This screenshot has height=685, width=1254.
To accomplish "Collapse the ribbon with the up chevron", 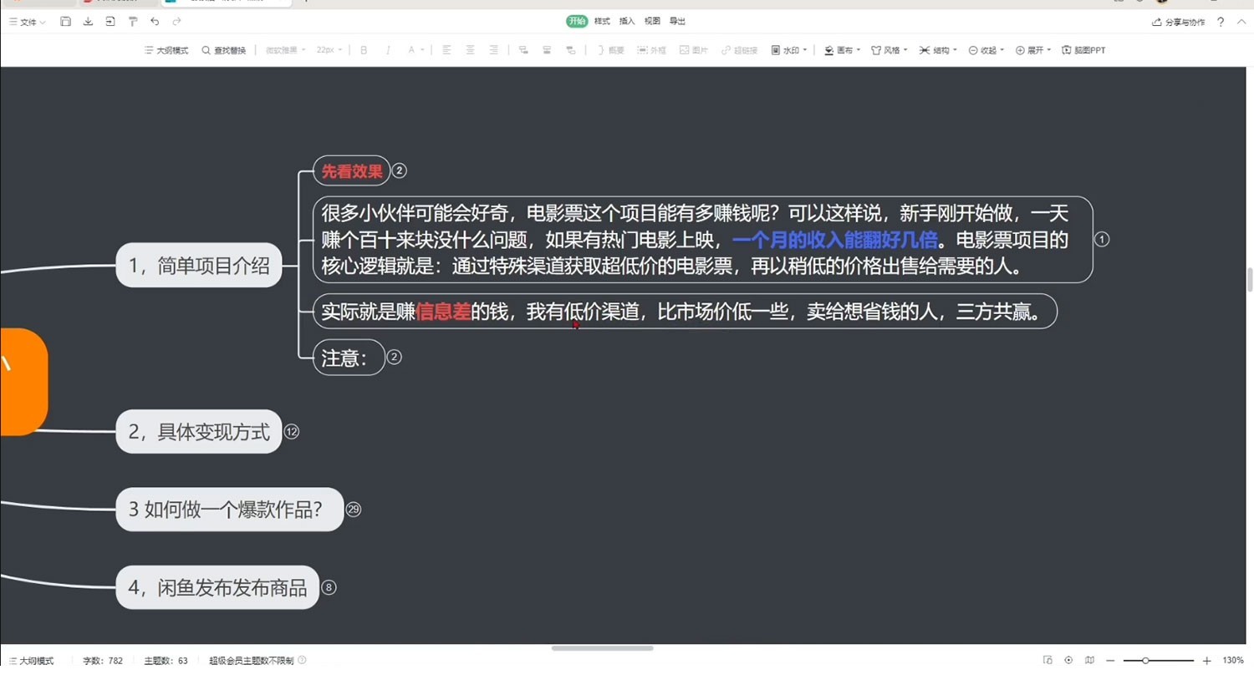I will [x=1241, y=22].
